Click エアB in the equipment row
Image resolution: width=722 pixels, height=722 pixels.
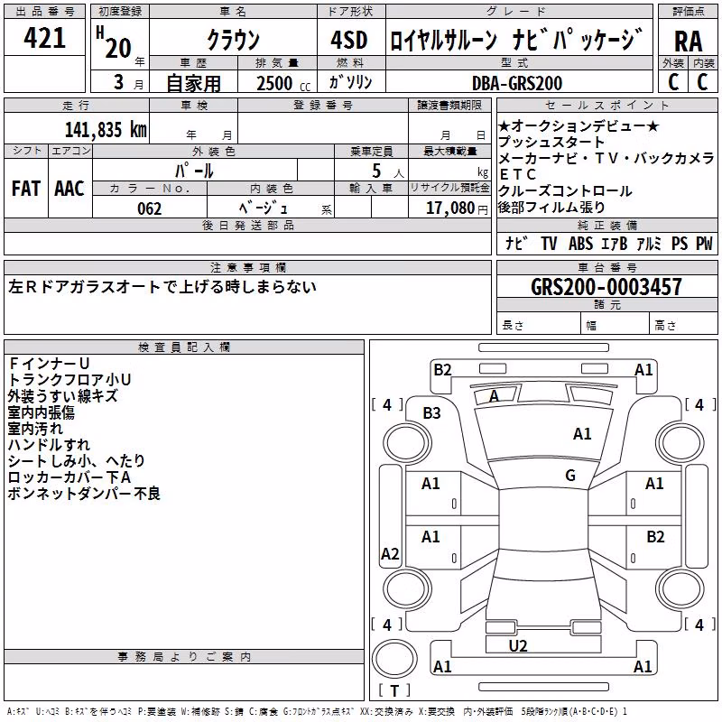point(615,243)
